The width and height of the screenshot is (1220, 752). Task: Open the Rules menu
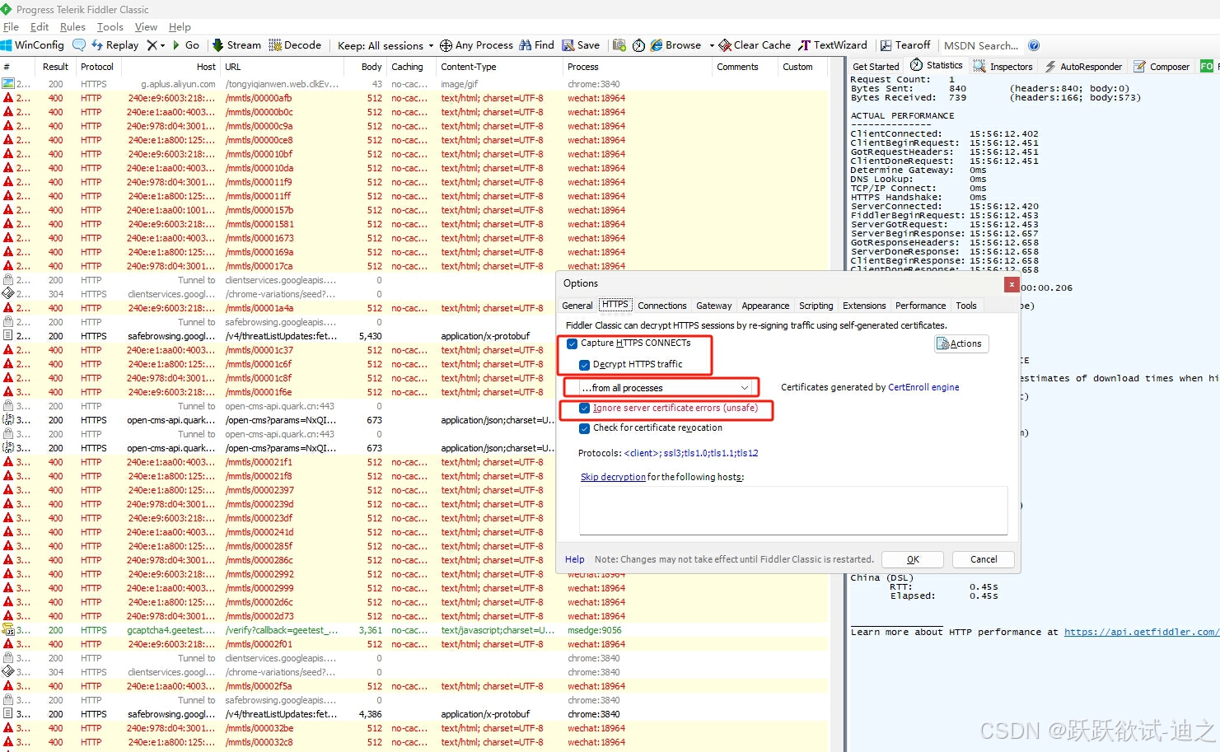click(72, 26)
